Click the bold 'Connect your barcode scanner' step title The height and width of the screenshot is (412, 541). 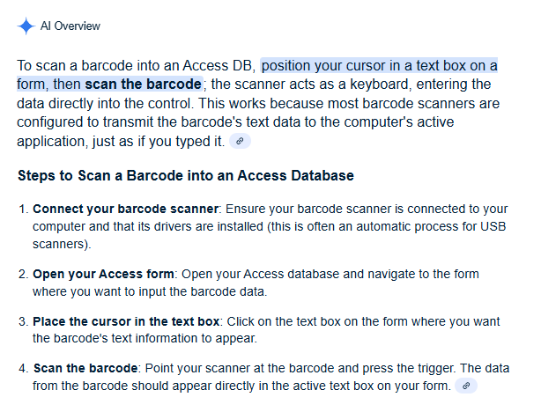pyautogui.click(x=126, y=209)
